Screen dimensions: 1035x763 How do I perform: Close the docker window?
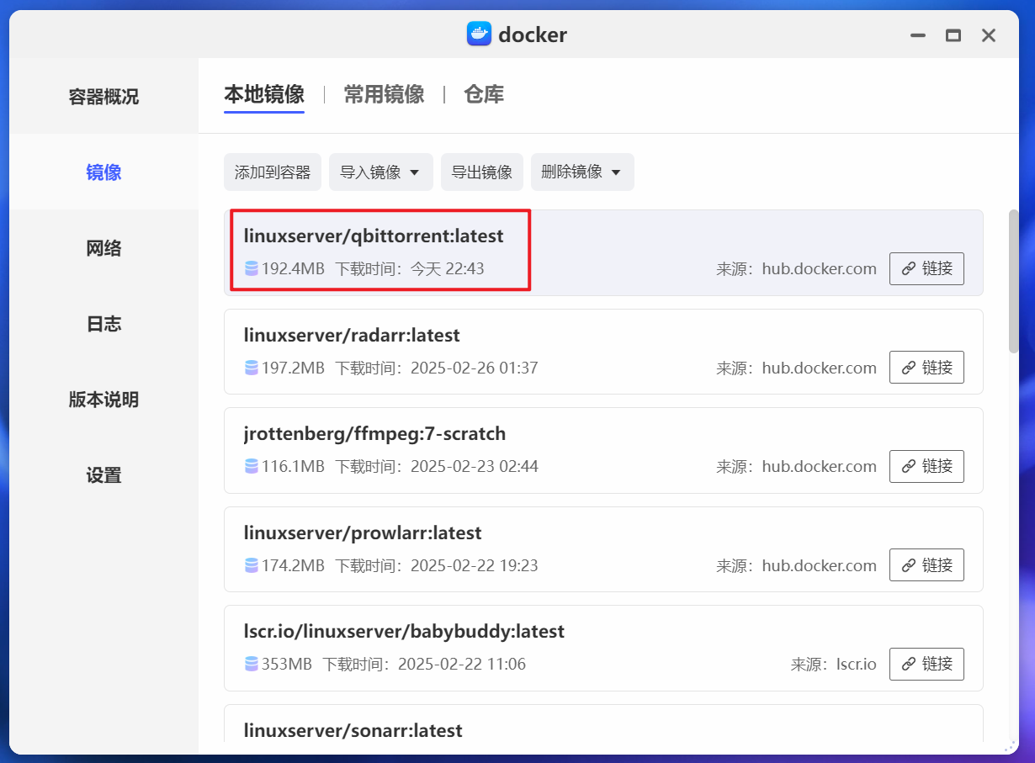[989, 35]
